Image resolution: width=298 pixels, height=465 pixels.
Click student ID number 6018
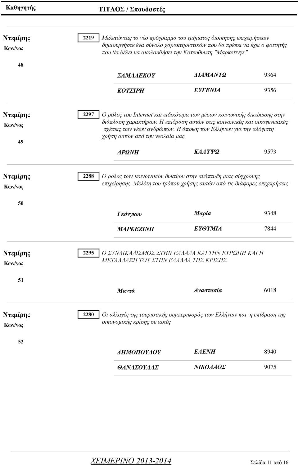[270, 290]
